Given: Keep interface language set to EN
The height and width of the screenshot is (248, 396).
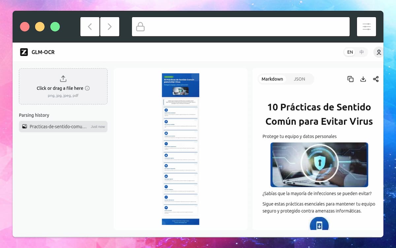Looking at the screenshot, I should [349, 52].
